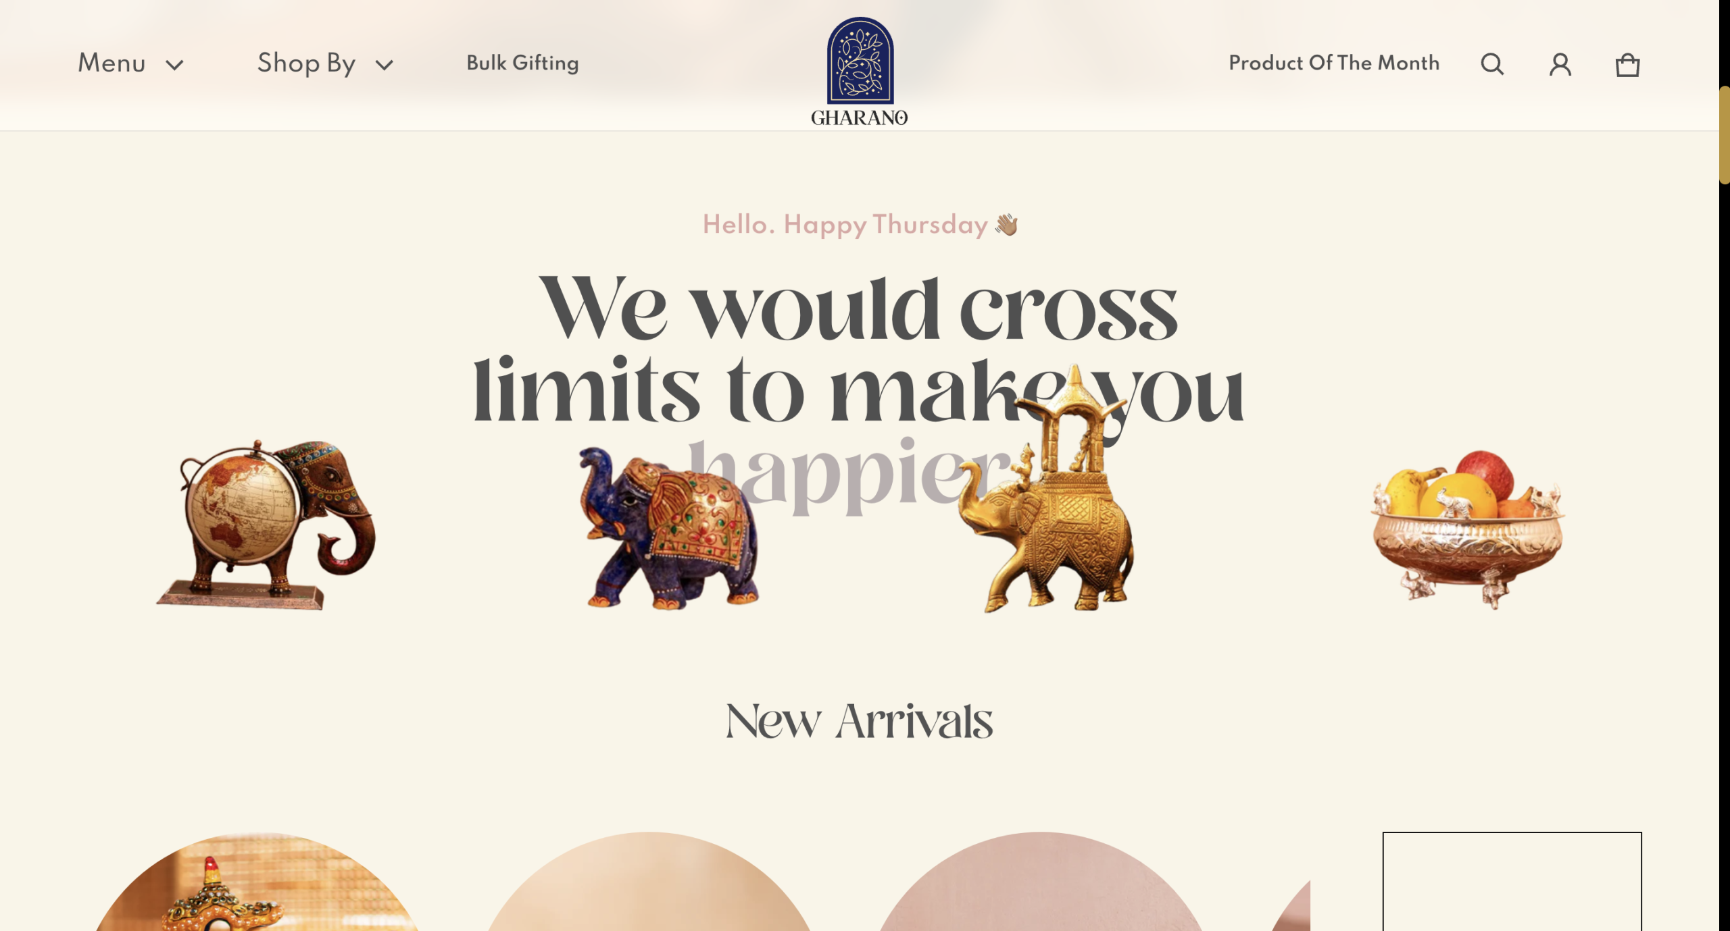
Task: Select the blue painted elephant figurine
Action: [670, 527]
